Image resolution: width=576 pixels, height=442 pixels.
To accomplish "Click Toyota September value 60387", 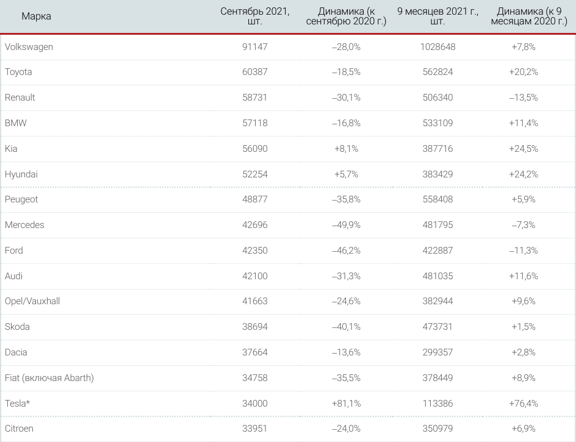I will [255, 72].
